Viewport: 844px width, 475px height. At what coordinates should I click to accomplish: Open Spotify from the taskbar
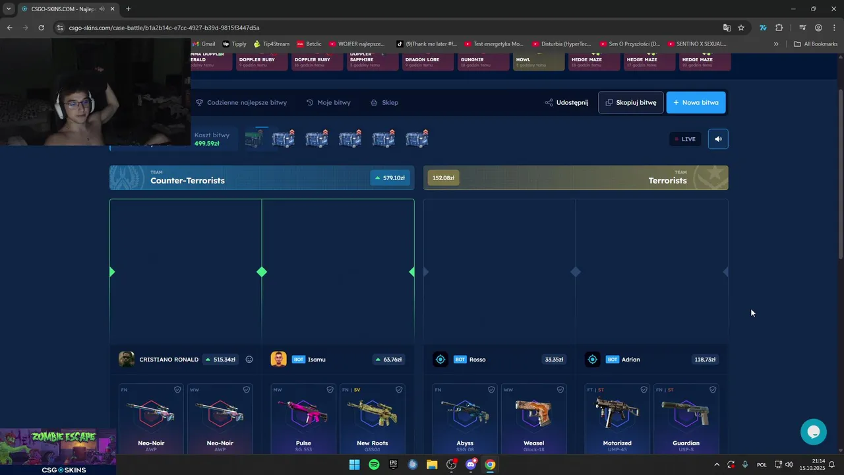tap(374, 464)
